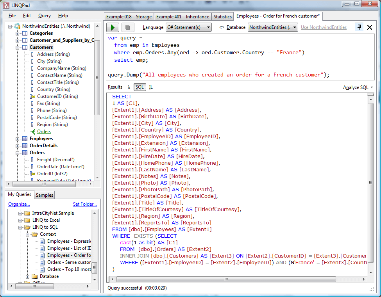
Task: Pin the query tab with the pushpin icon
Action: coord(359,27)
